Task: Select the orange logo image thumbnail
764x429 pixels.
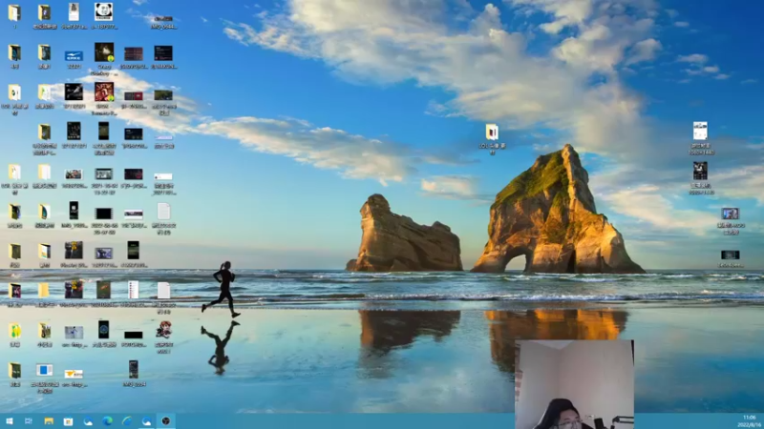Action: pos(74,374)
